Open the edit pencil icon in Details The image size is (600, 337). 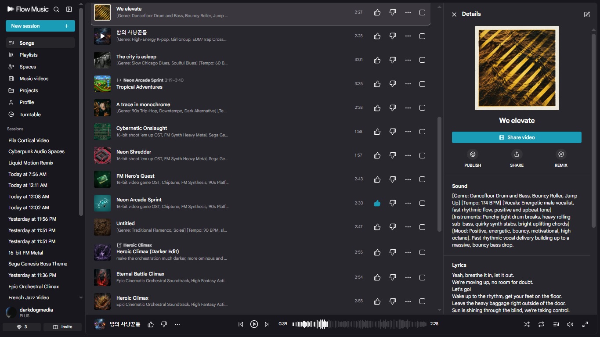click(587, 14)
